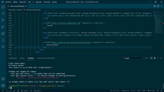Create a new terminal with the plus icon
This screenshot has width=164, height=92.
tap(146, 58)
